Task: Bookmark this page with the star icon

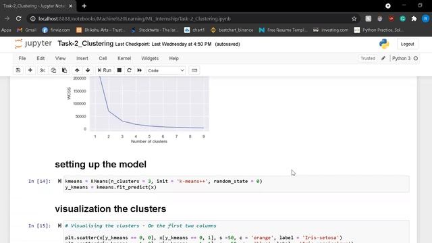Action: pos(354,19)
